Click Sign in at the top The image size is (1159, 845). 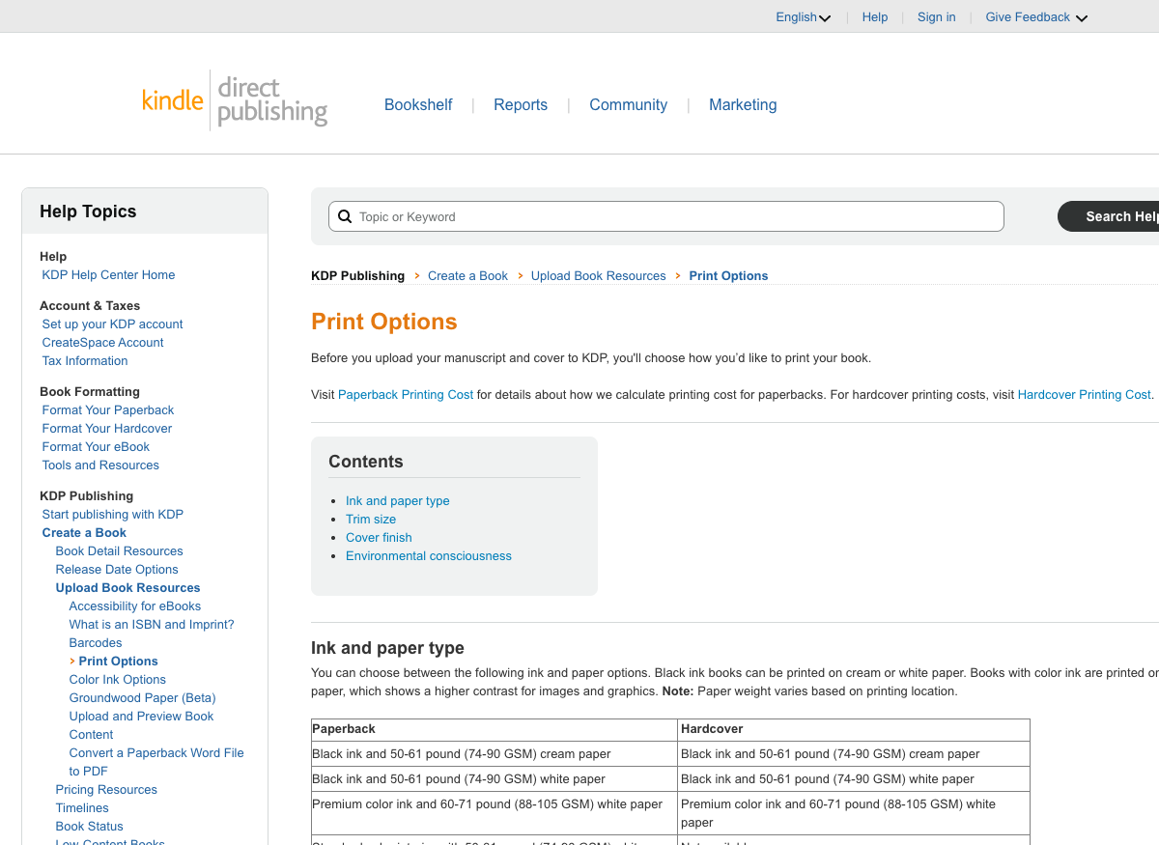point(937,17)
